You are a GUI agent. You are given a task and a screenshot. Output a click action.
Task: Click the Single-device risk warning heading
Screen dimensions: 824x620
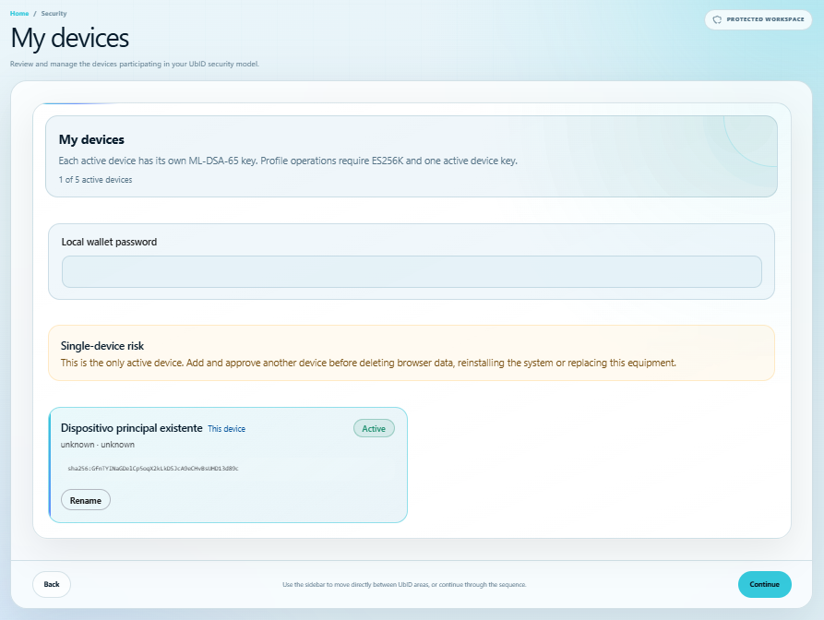[102, 346]
